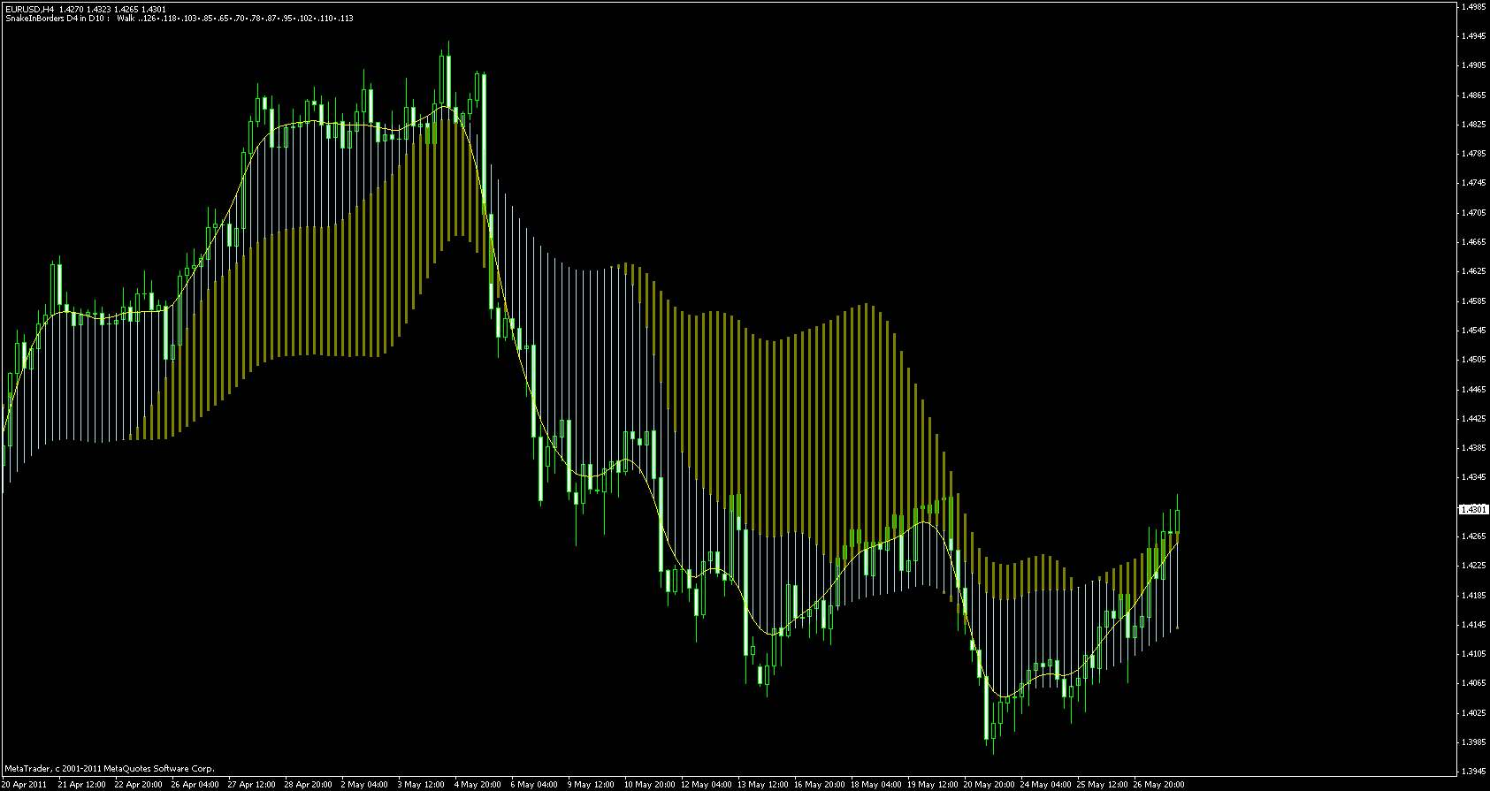Click the 1.3945 price scale label

coord(1473,771)
